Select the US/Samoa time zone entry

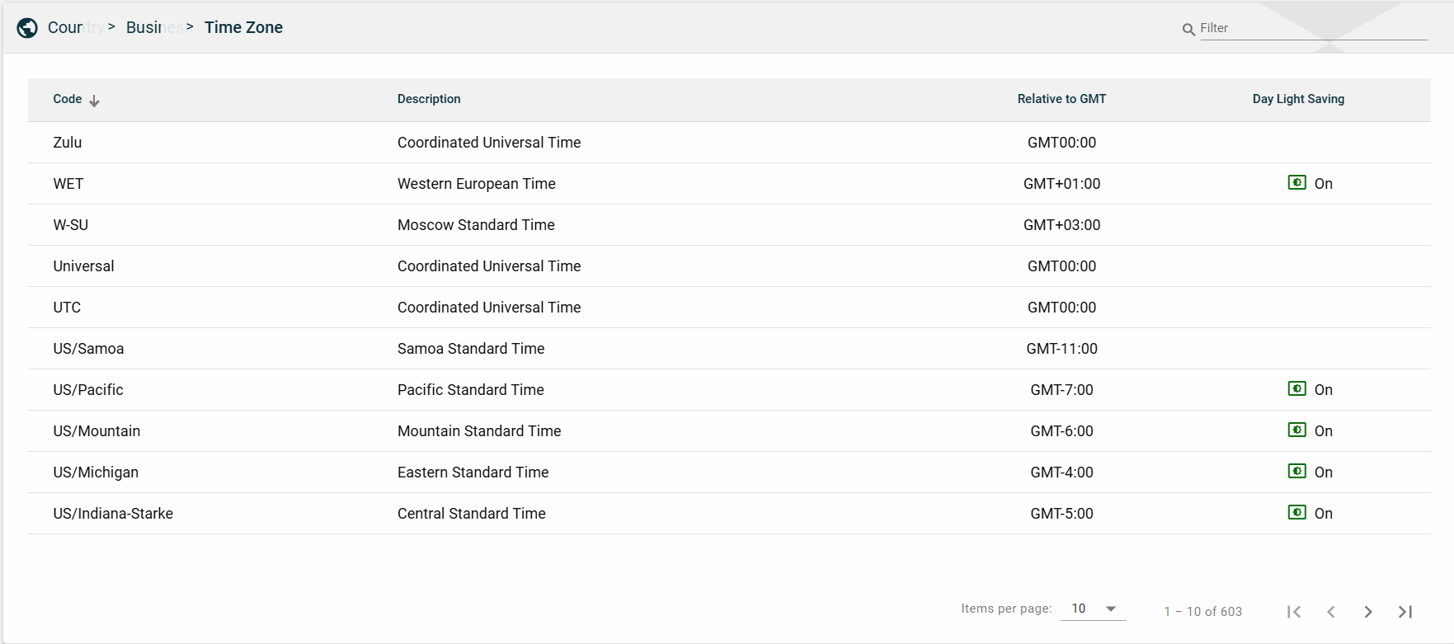tap(88, 349)
